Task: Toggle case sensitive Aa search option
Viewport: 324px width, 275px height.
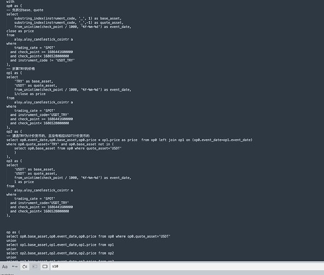Action: point(5,267)
